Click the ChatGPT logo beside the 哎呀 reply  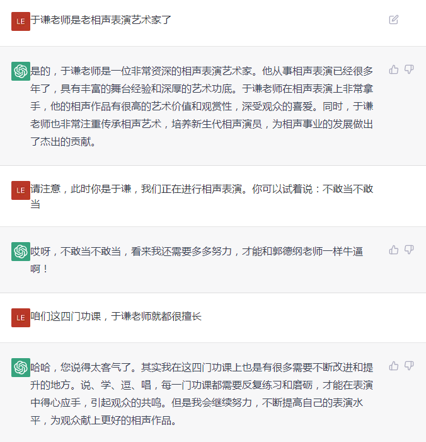coord(21,252)
